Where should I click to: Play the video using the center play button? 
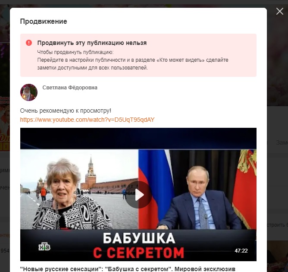click(x=138, y=195)
